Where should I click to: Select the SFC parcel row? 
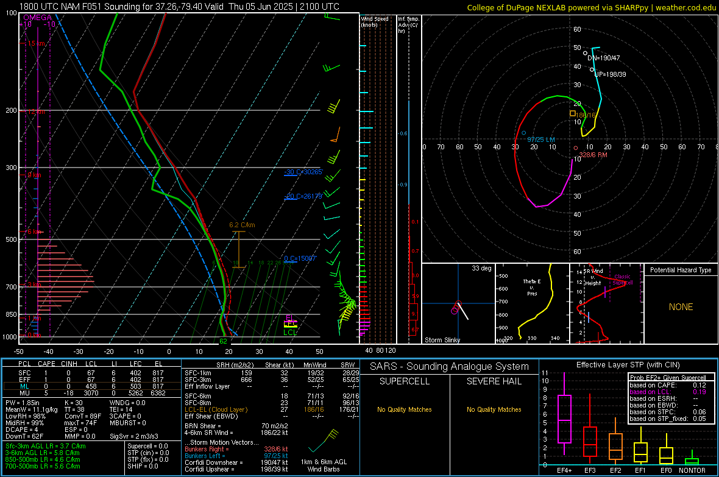tap(91, 373)
